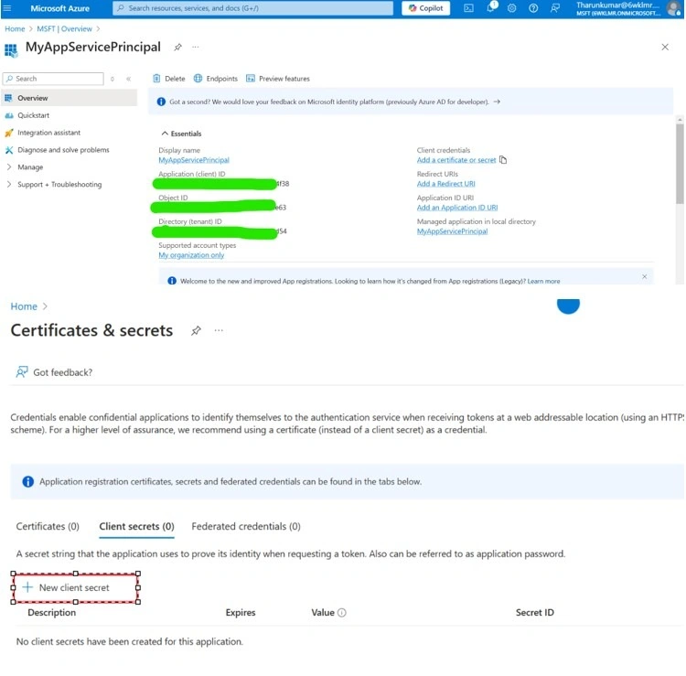
Task: Click the Overview pane vertical scrollbar
Action: pos(680,163)
